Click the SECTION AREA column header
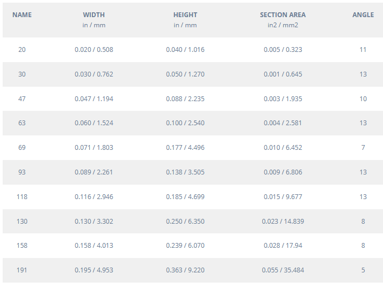Viewport: 383px width, 289px height. [x=283, y=15]
